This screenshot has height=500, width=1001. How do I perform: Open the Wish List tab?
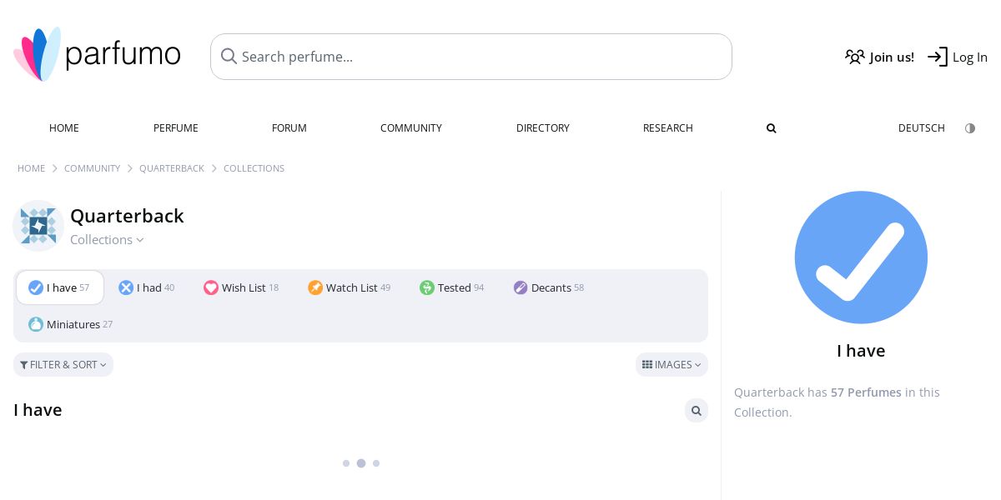point(241,287)
